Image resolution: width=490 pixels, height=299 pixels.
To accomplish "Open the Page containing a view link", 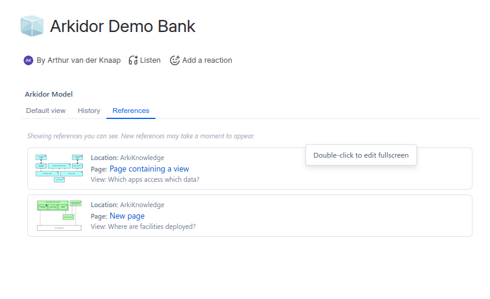I will click(149, 169).
